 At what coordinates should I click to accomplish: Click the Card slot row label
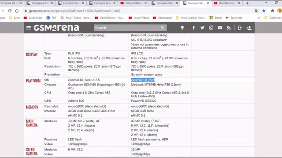click(51, 106)
